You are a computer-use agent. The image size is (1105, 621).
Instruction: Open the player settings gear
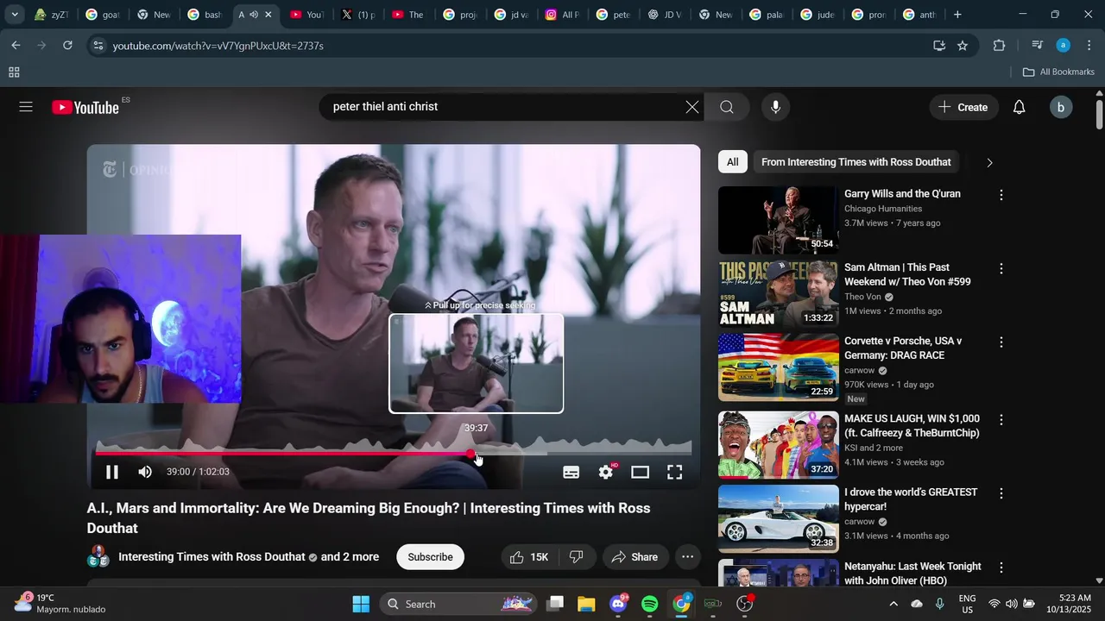point(606,472)
